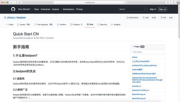The height and width of the screenshot is (102, 180).
Task: Expand the Pricing dropdown menu
Action: click(x=80, y=9)
